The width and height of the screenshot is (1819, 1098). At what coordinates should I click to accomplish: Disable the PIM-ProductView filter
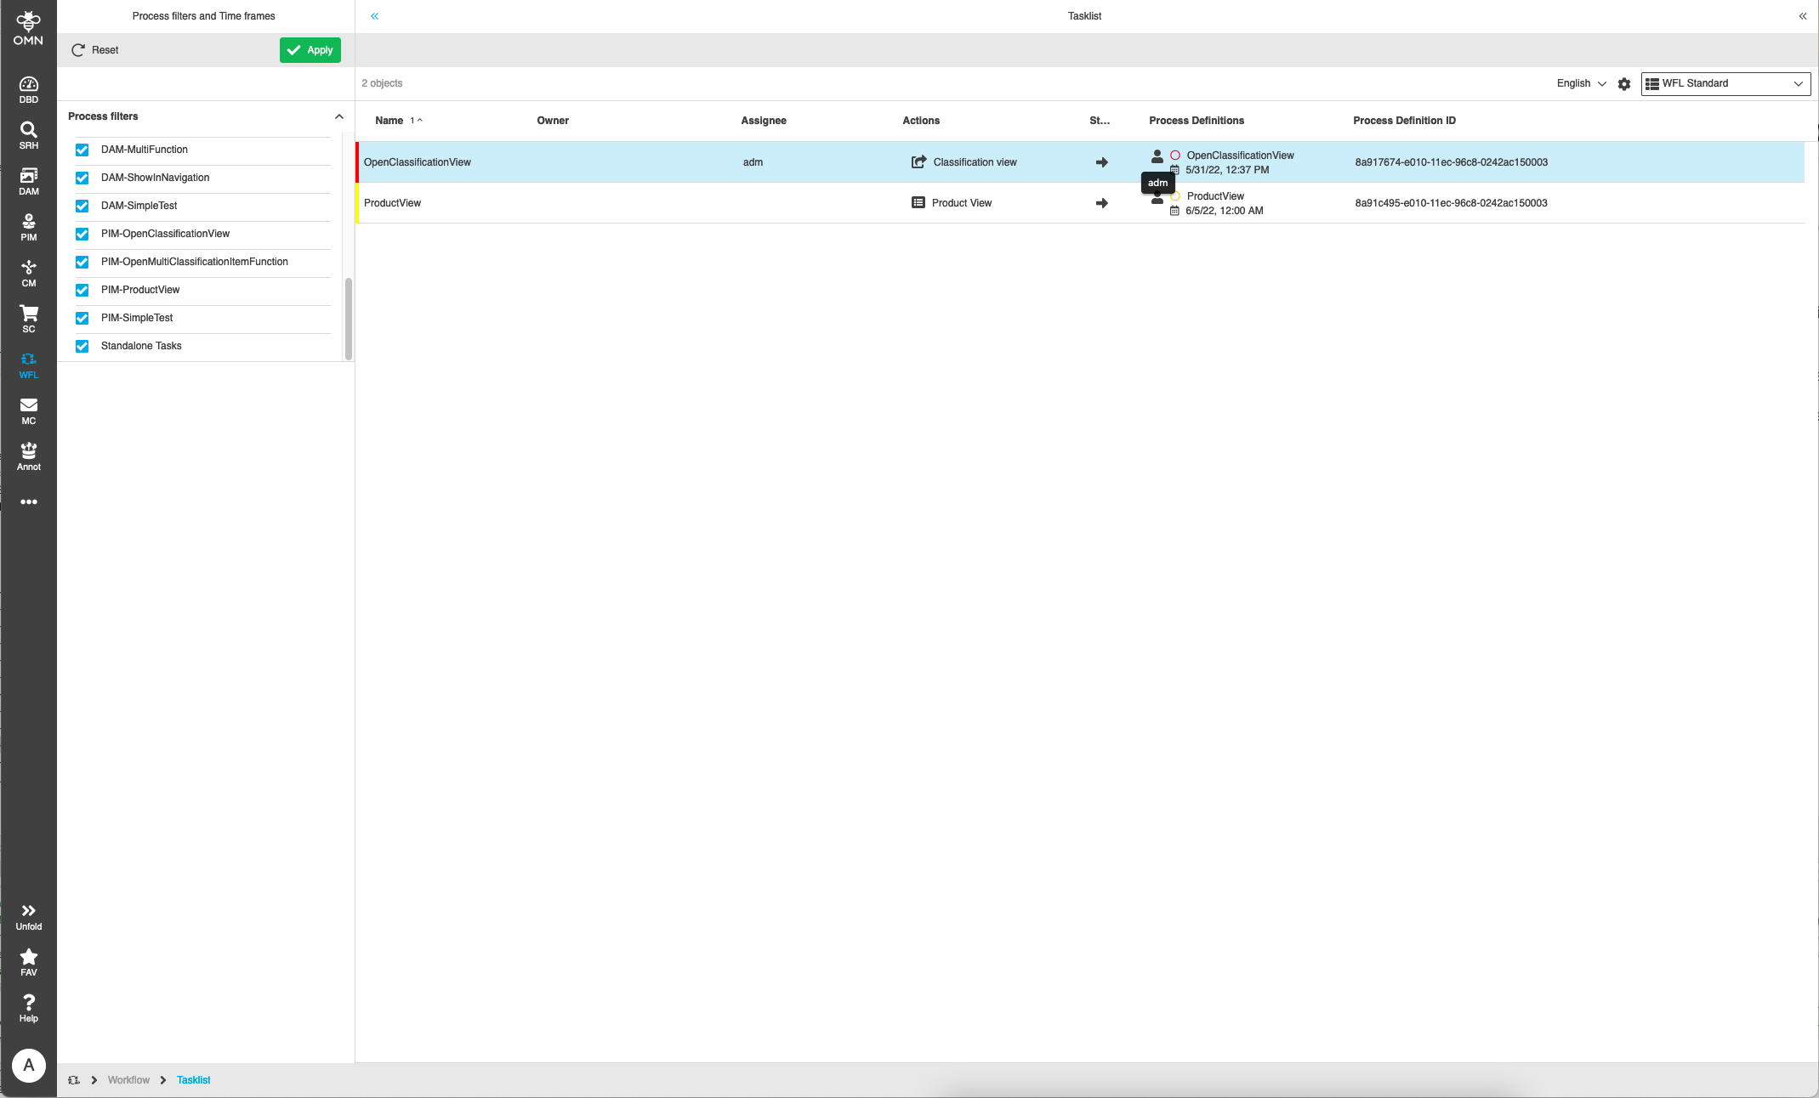coord(82,290)
